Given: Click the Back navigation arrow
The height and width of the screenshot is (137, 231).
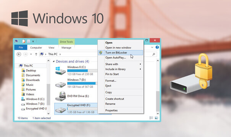Looking at the screenshot, I should point(19,54).
